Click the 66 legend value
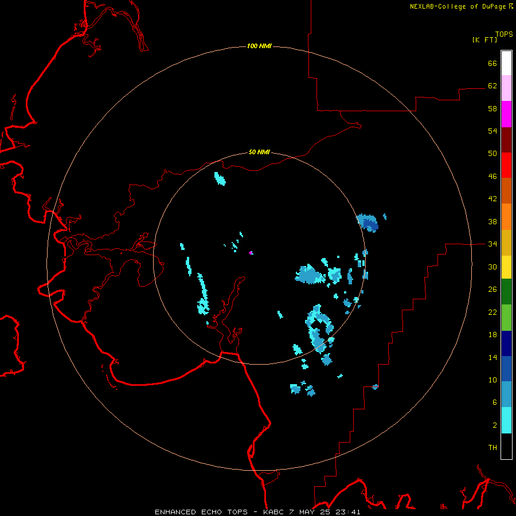Viewport: 516px width, 516px height. tap(492, 63)
